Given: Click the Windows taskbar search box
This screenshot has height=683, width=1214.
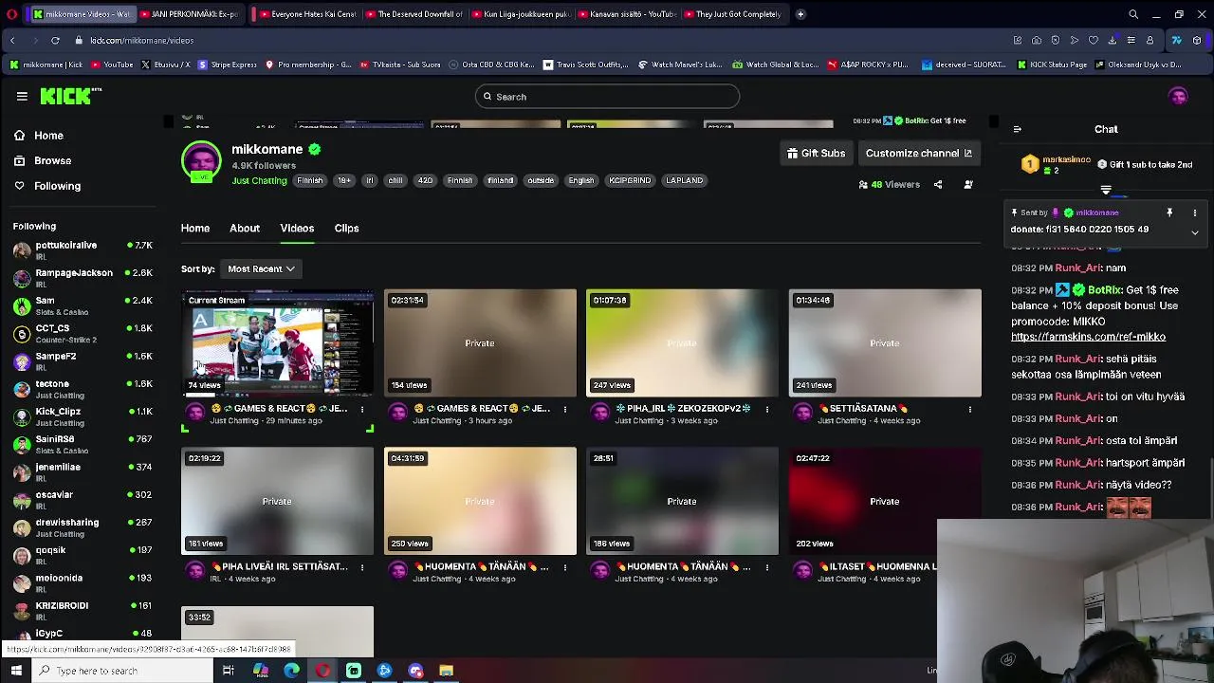Looking at the screenshot, I should 123,671.
